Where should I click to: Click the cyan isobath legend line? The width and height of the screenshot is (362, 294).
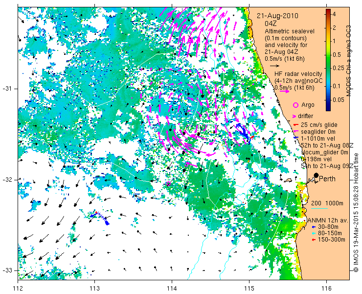point(319,209)
